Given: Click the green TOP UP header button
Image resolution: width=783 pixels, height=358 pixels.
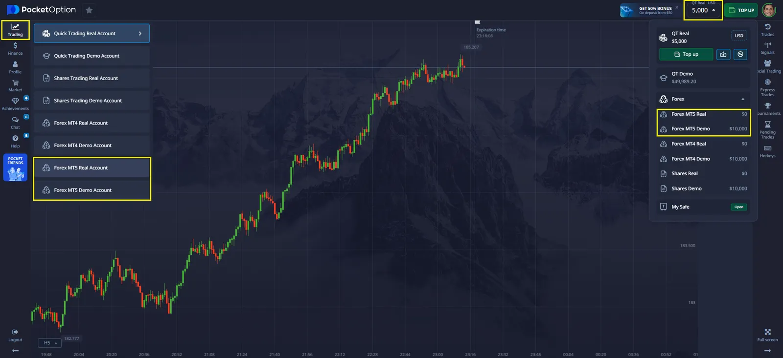Looking at the screenshot, I should (x=741, y=10).
